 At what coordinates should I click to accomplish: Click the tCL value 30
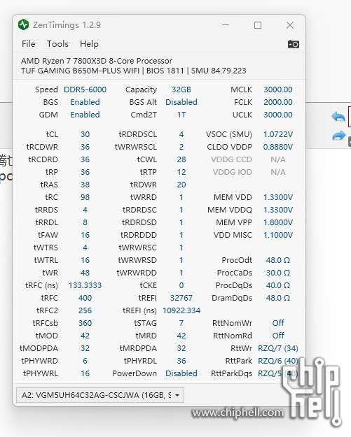(85, 134)
